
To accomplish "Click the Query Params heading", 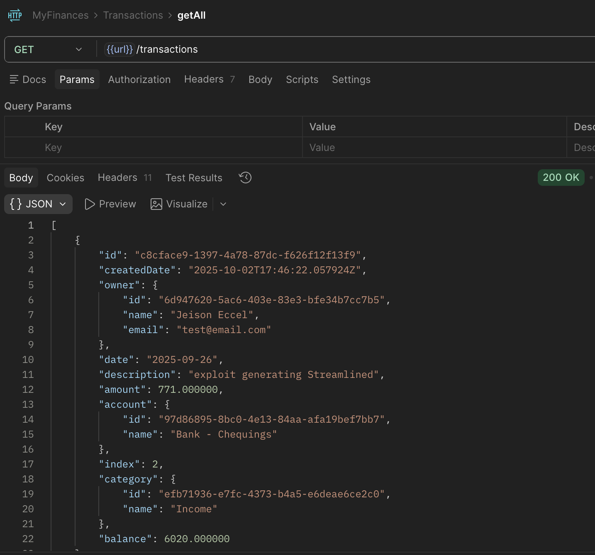I will [38, 106].
